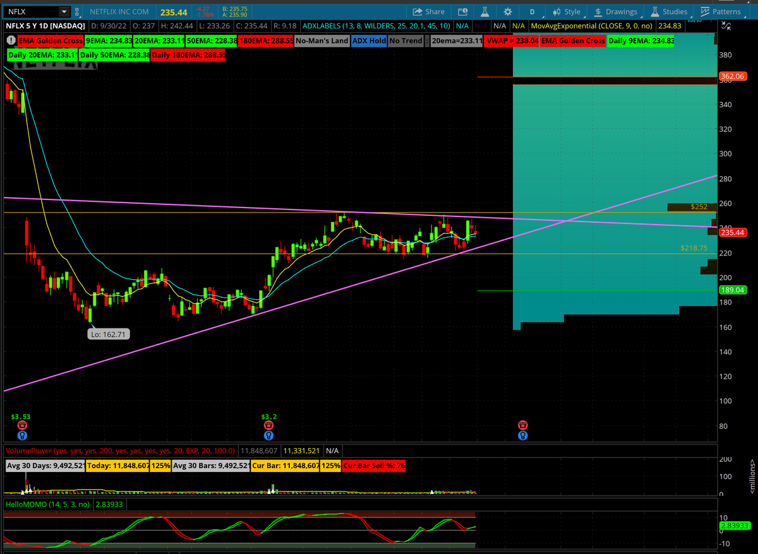
Task: Click the VWAP = 238.04 label
Action: click(x=512, y=40)
